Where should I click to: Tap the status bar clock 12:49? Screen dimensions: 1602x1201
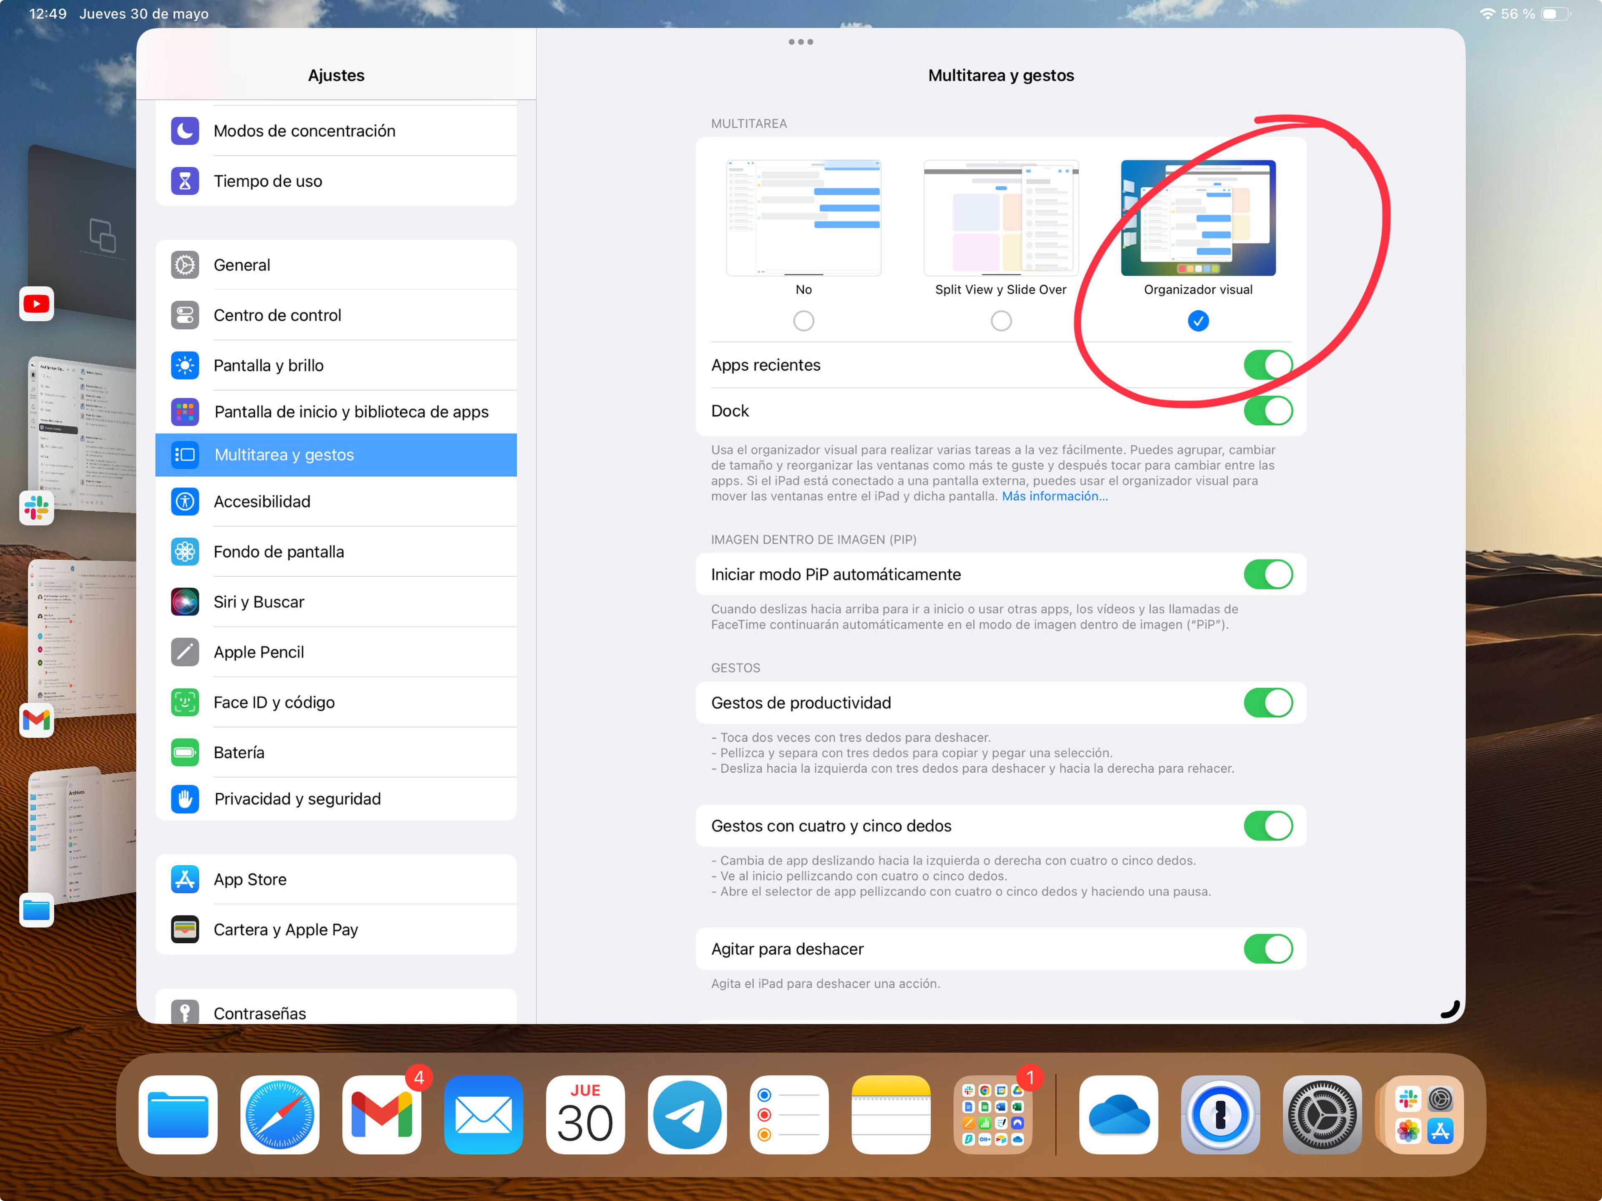[48, 14]
